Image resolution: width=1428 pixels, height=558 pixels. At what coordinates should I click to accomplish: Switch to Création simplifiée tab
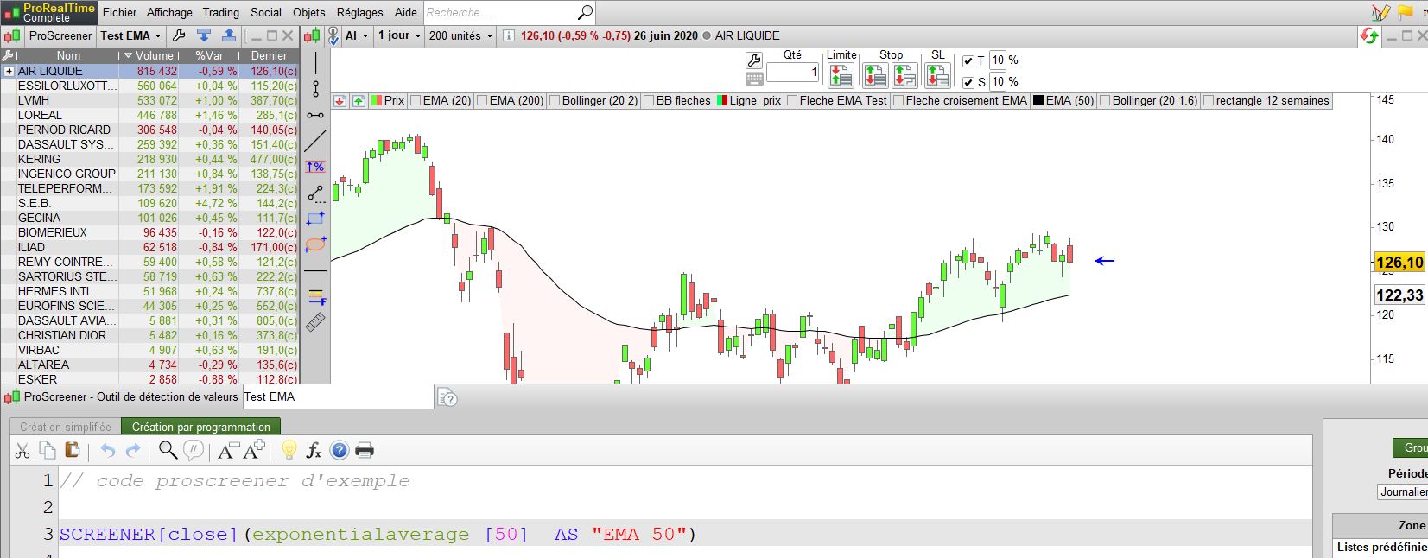(66, 427)
